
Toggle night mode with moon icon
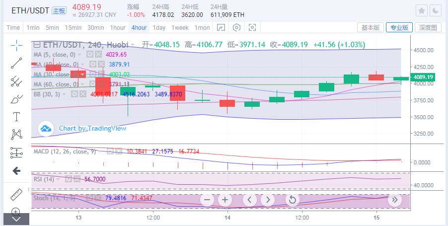436,11
